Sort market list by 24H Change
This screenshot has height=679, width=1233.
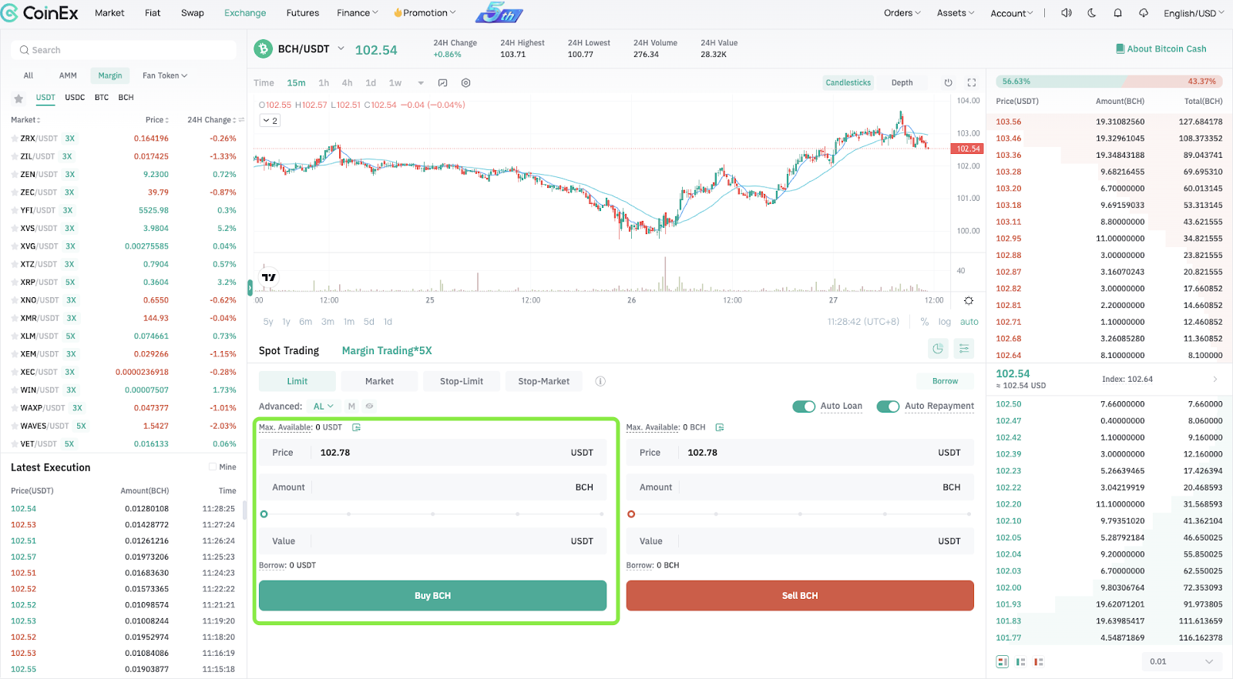(x=212, y=120)
